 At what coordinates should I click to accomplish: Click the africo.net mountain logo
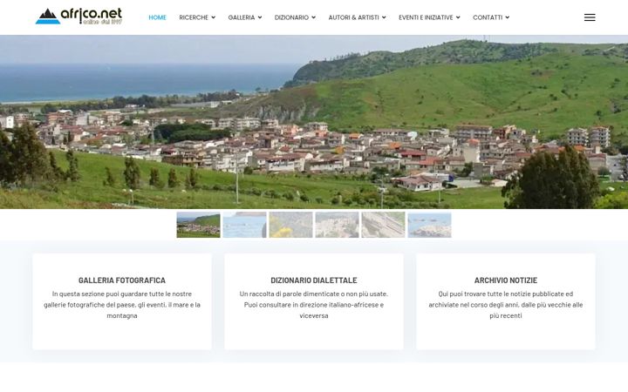(x=78, y=17)
